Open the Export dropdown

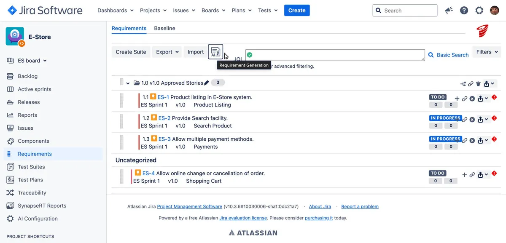coord(167,52)
